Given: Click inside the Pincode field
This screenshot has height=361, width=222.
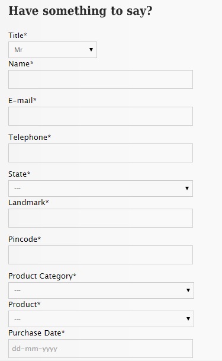Looking at the screenshot, I should [101, 255].
